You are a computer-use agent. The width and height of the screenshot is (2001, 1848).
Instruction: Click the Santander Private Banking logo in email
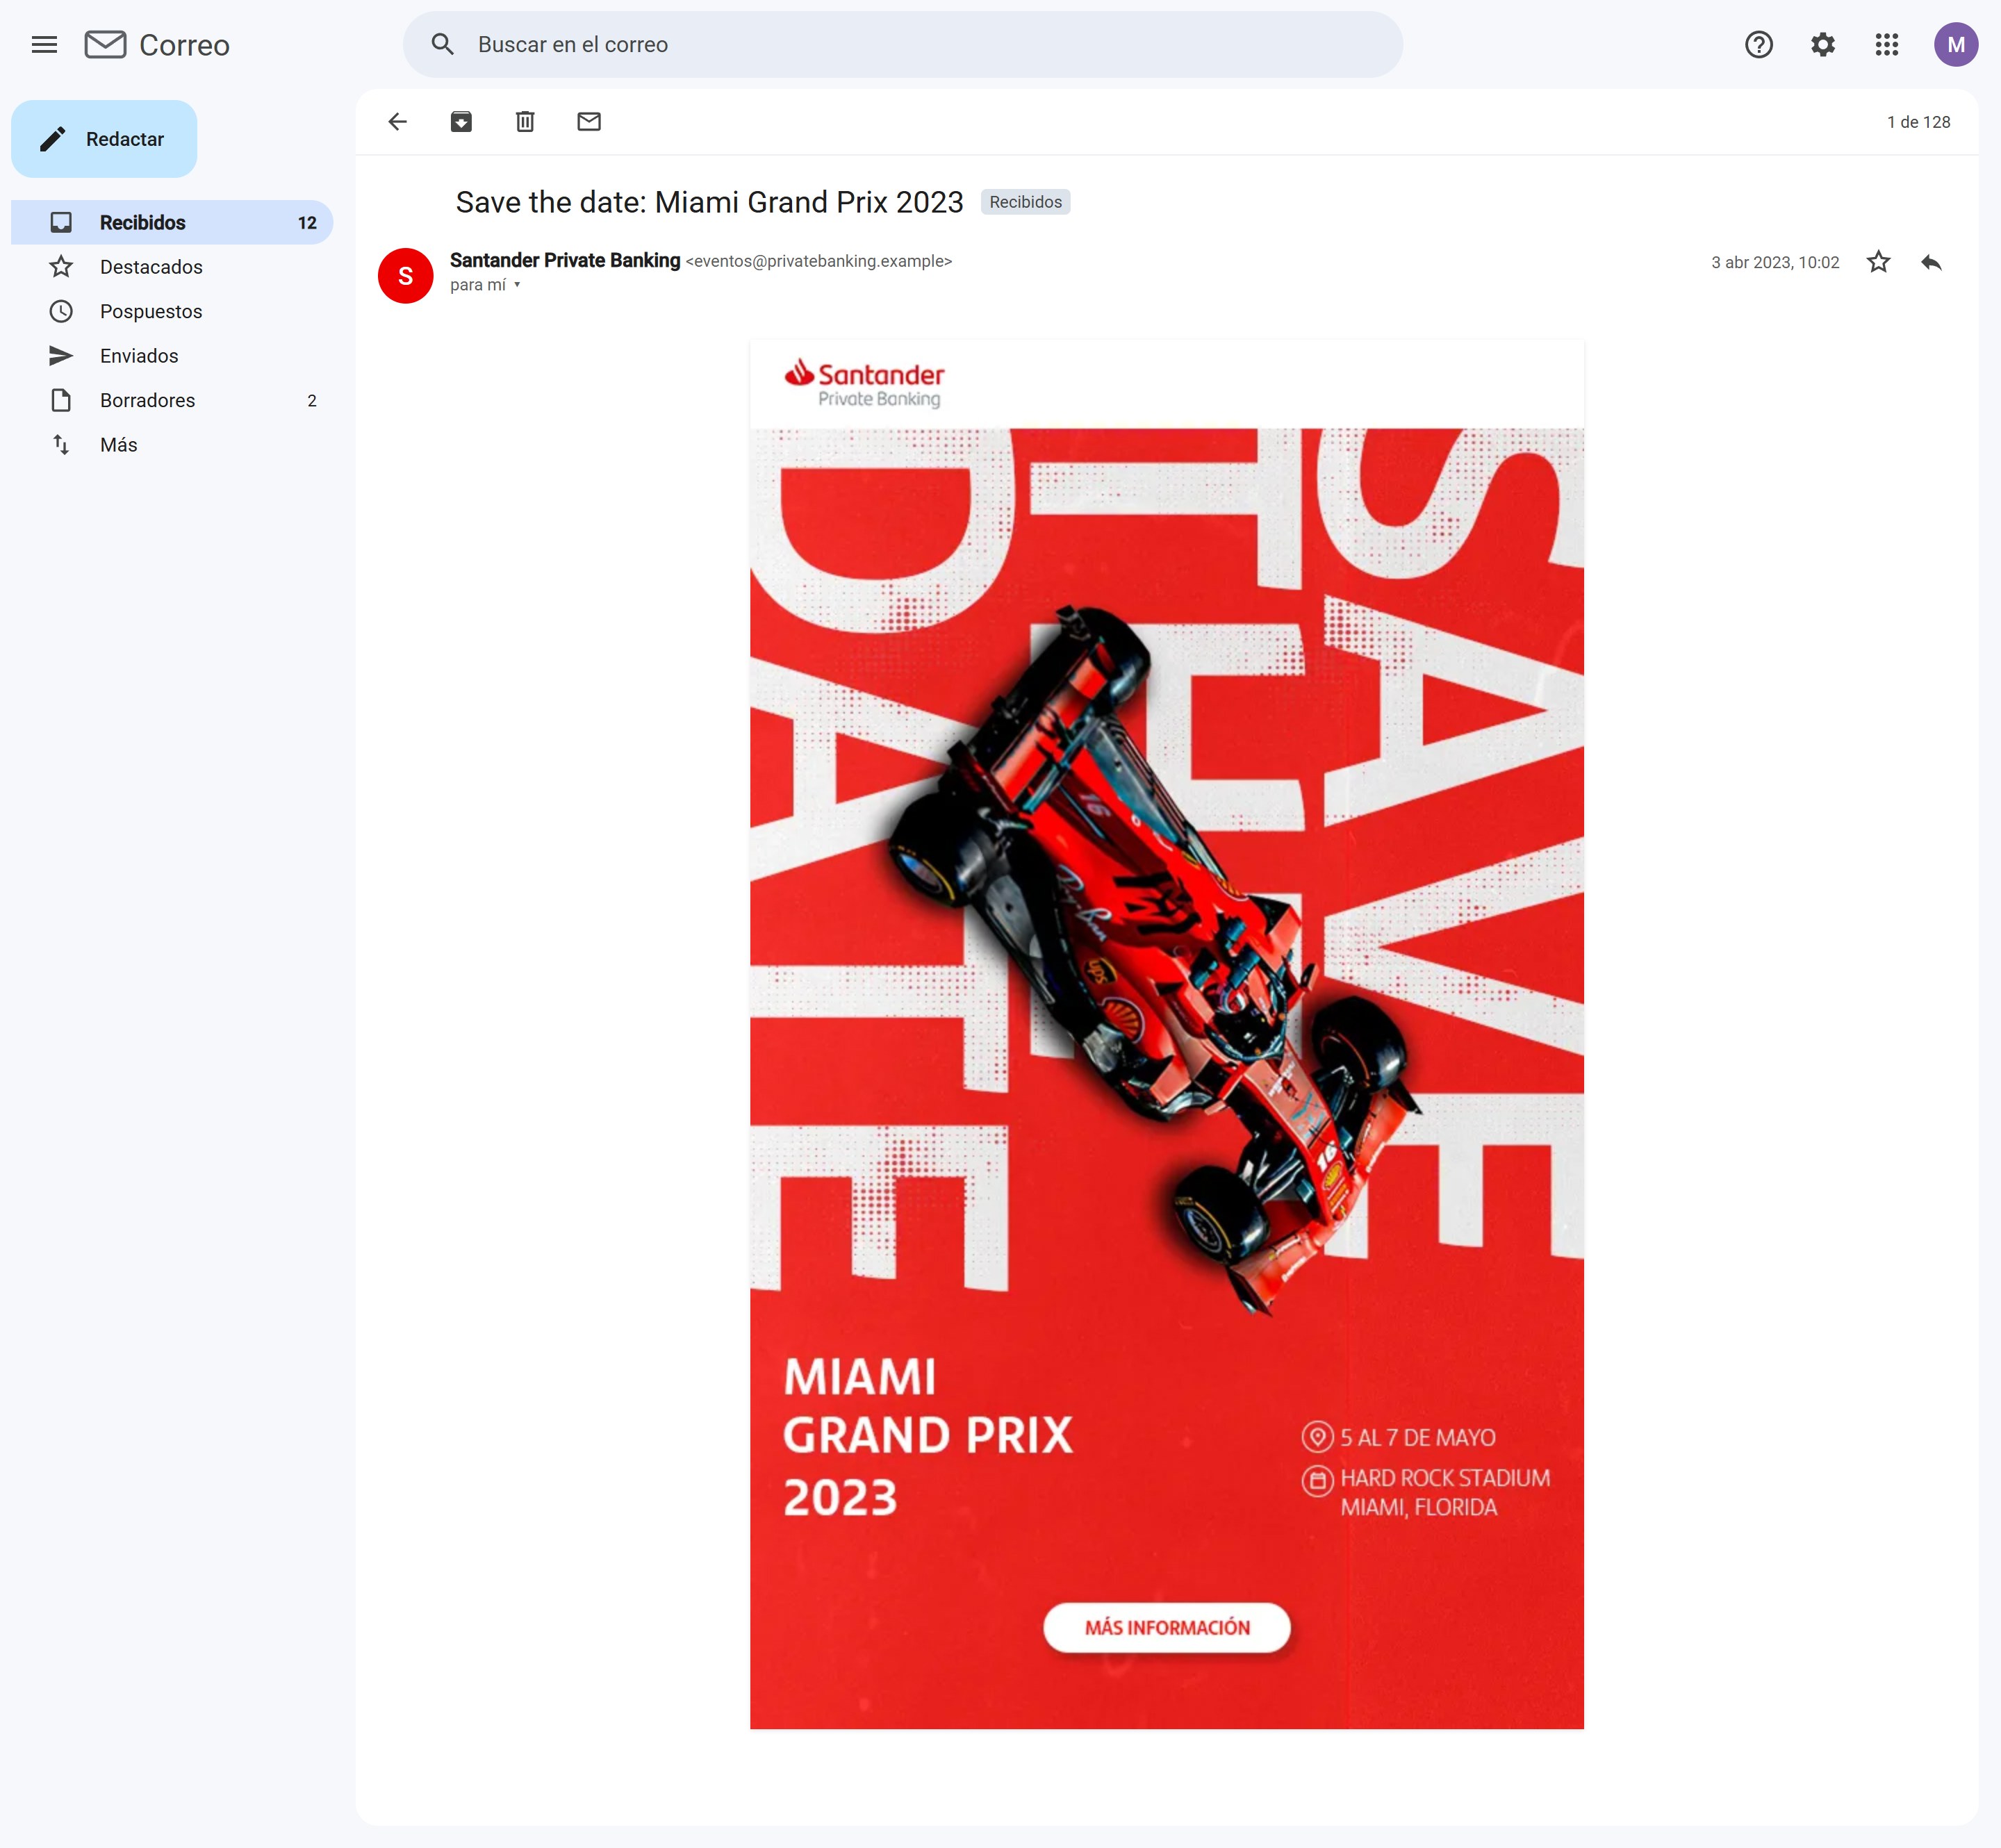pyautogui.click(x=864, y=384)
